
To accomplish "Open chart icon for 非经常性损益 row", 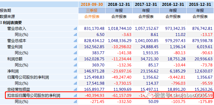I will (75, 89).
